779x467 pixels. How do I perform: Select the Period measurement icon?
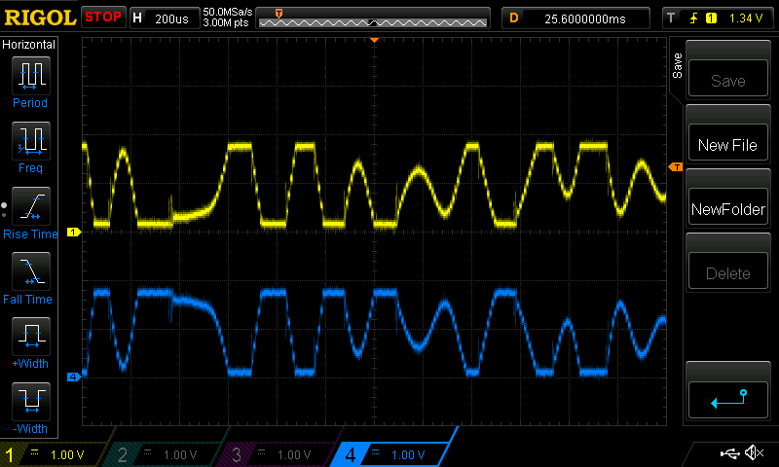[31, 76]
